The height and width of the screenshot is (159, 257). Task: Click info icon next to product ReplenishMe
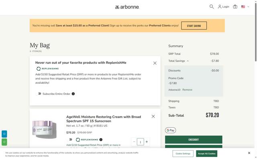[x=101, y=140]
